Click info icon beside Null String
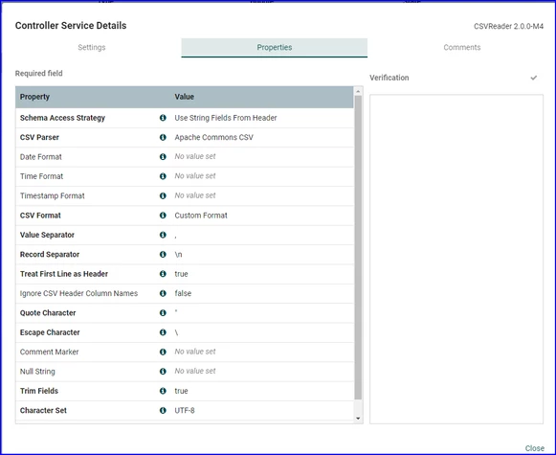 tap(163, 372)
